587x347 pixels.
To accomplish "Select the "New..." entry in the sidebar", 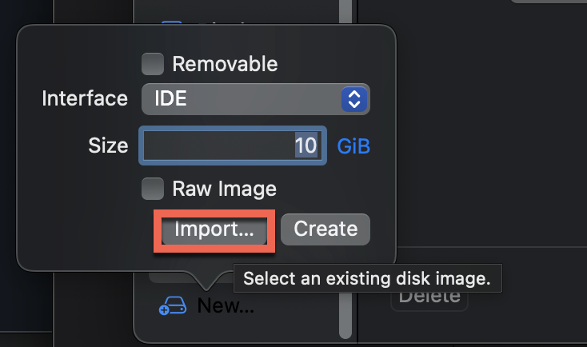I will [227, 305].
